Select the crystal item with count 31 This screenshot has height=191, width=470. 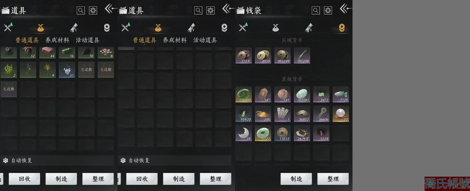click(x=67, y=70)
